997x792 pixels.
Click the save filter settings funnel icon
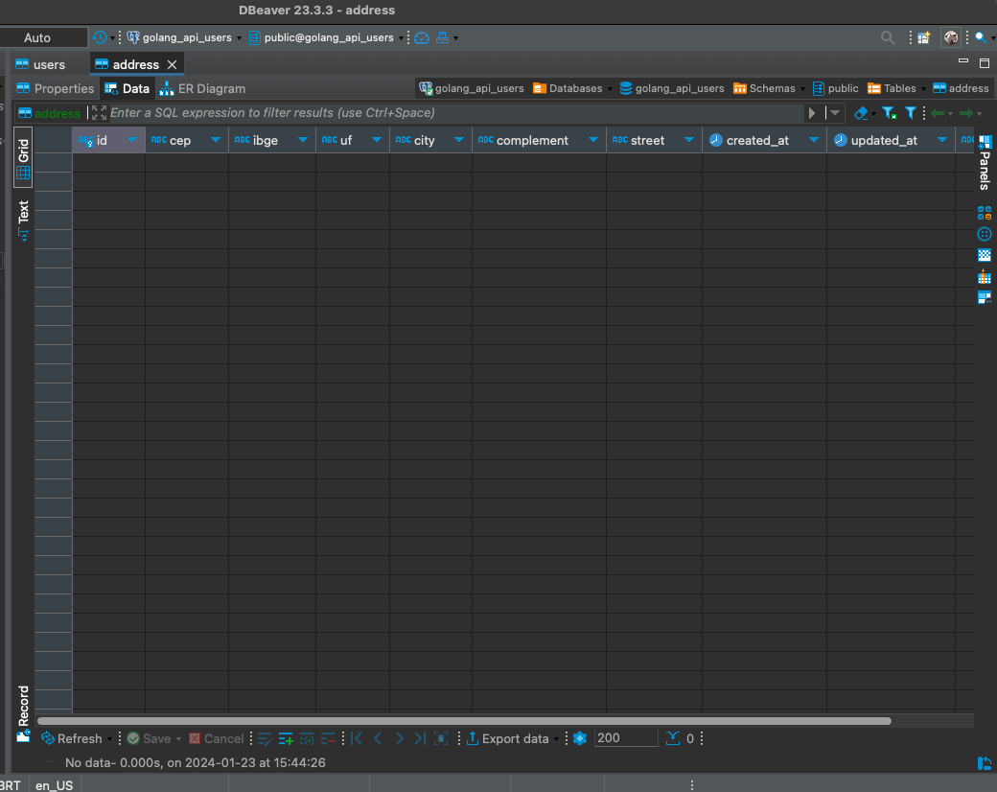click(x=889, y=113)
